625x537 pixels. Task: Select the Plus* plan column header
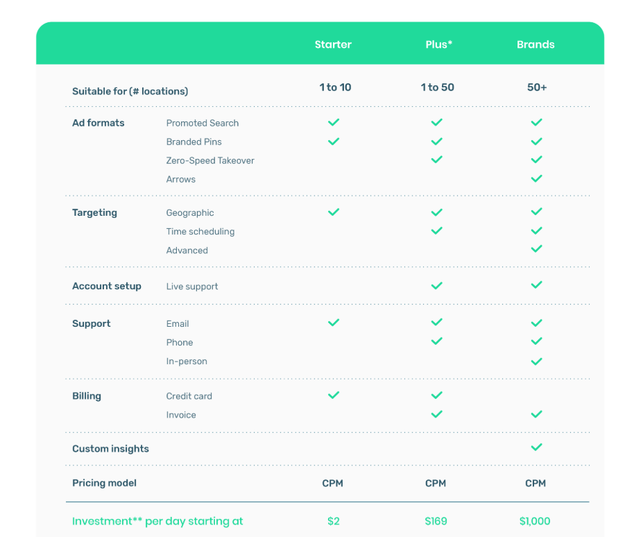click(438, 44)
